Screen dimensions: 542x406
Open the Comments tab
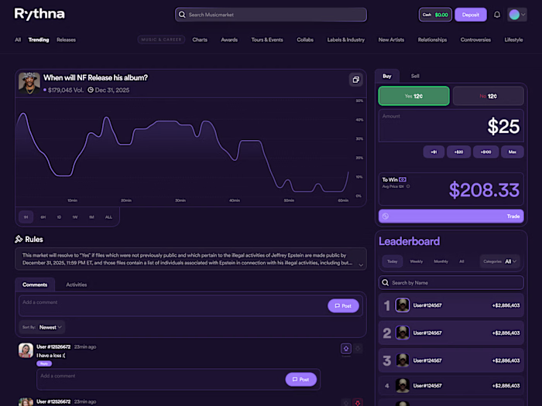35,285
